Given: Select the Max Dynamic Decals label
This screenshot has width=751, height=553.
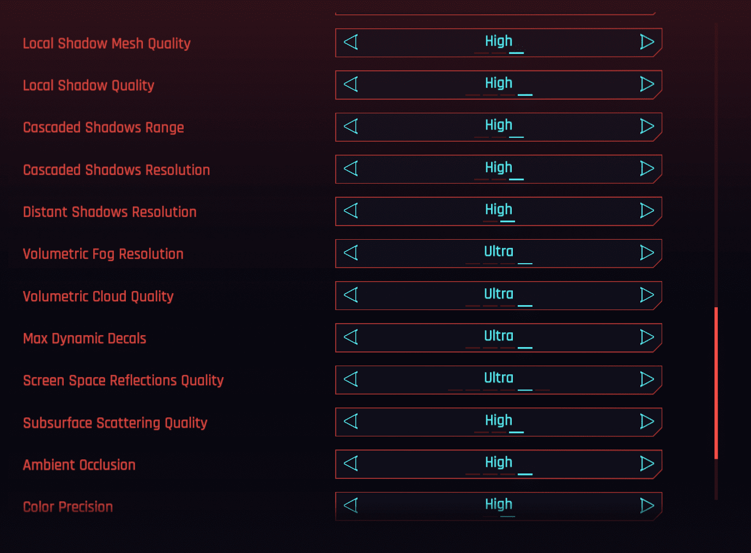Looking at the screenshot, I should (84, 338).
